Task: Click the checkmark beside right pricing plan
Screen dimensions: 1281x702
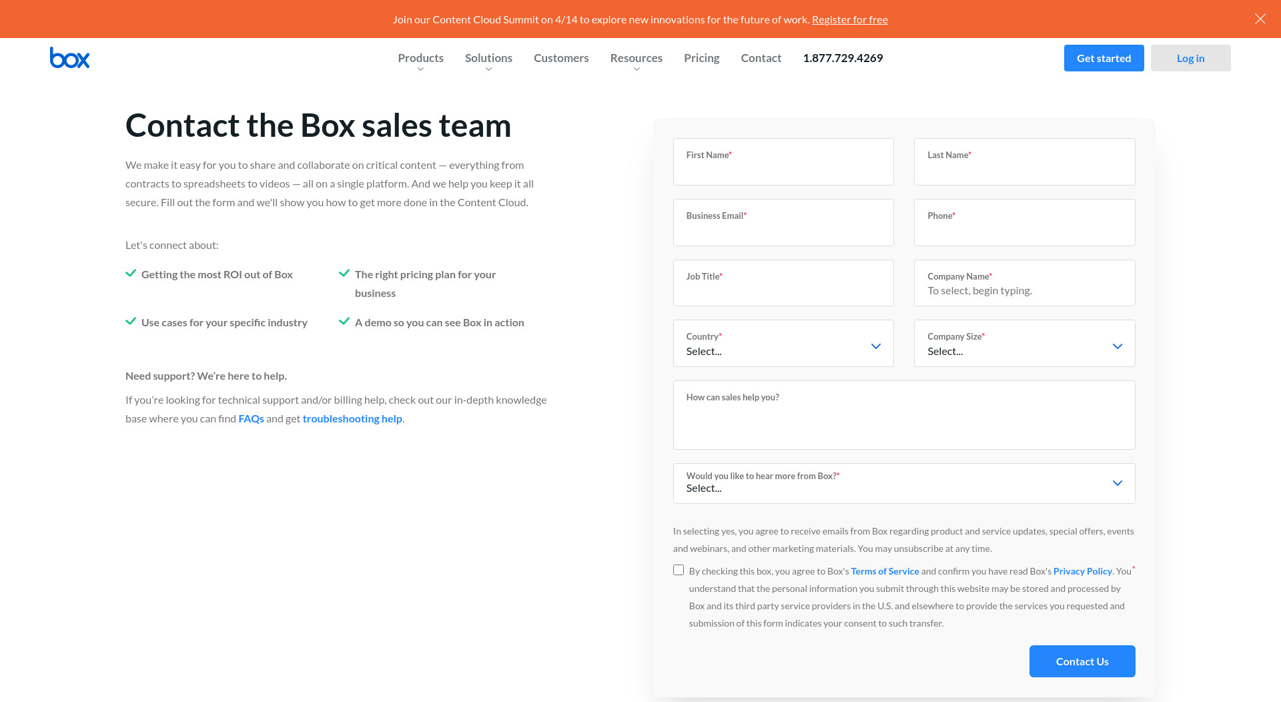Action: (344, 274)
